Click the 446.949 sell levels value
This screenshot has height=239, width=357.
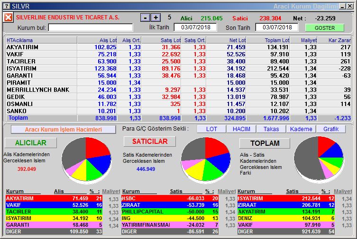(x=146, y=169)
